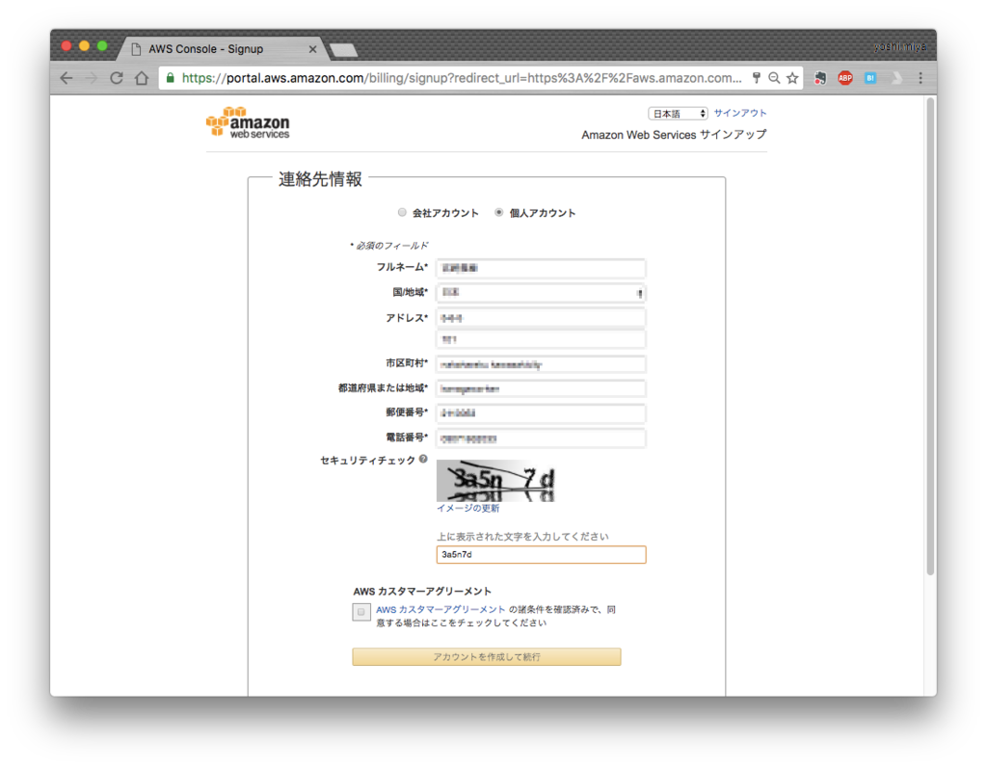Click the 郵便番号 input field
The width and height of the screenshot is (987, 768).
541,413
